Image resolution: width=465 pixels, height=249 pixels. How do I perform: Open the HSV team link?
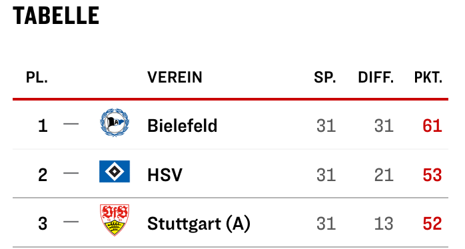point(165,174)
